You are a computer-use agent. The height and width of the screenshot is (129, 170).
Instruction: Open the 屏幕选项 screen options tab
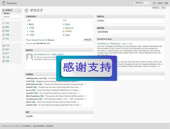156,8
